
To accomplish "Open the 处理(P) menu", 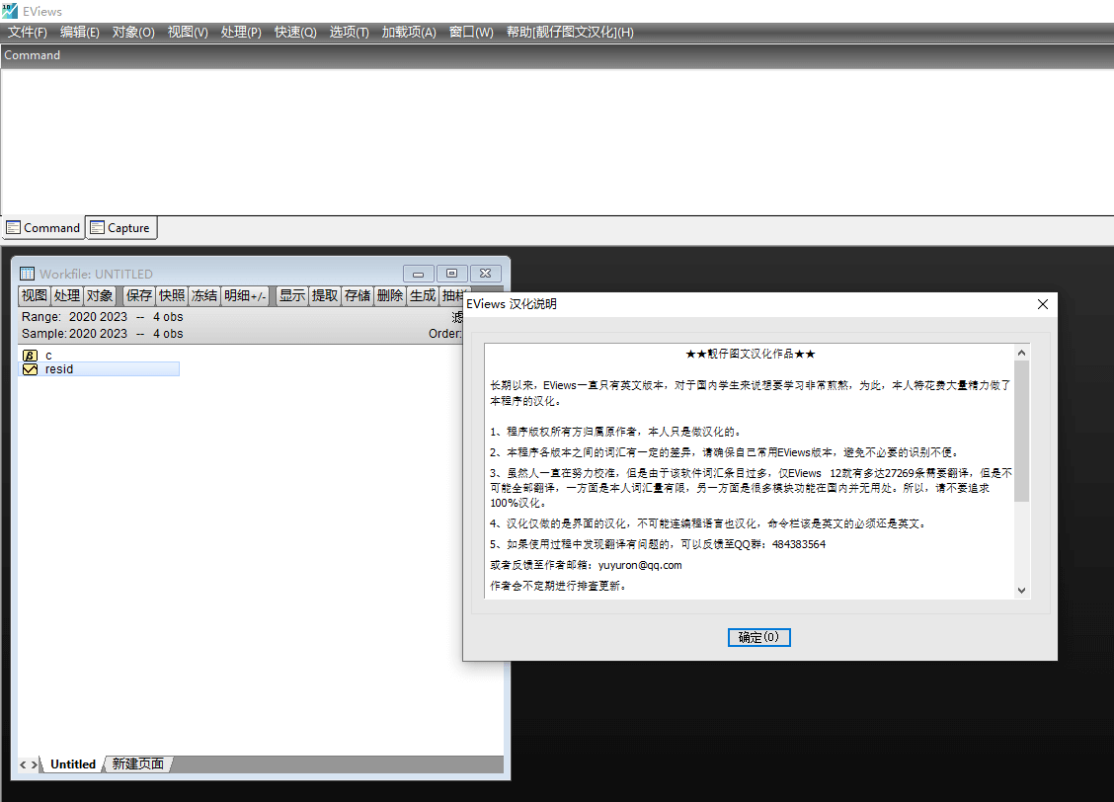I will (x=241, y=32).
